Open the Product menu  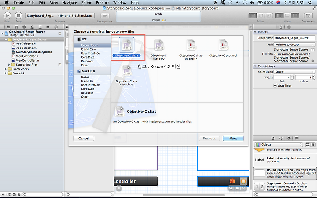point(102,3)
